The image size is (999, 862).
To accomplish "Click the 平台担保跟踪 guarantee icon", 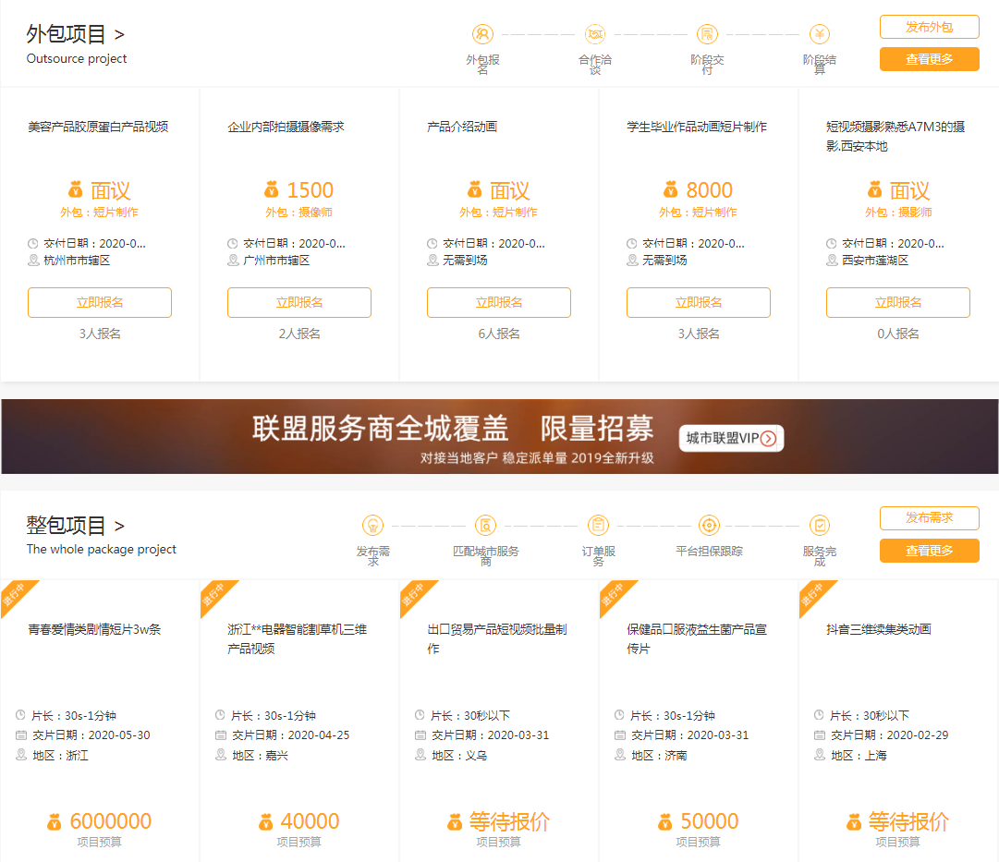I will 708,525.
